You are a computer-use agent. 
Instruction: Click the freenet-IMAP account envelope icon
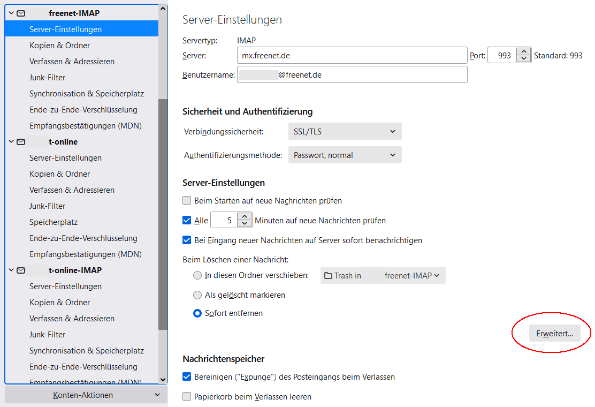pyautogui.click(x=21, y=13)
